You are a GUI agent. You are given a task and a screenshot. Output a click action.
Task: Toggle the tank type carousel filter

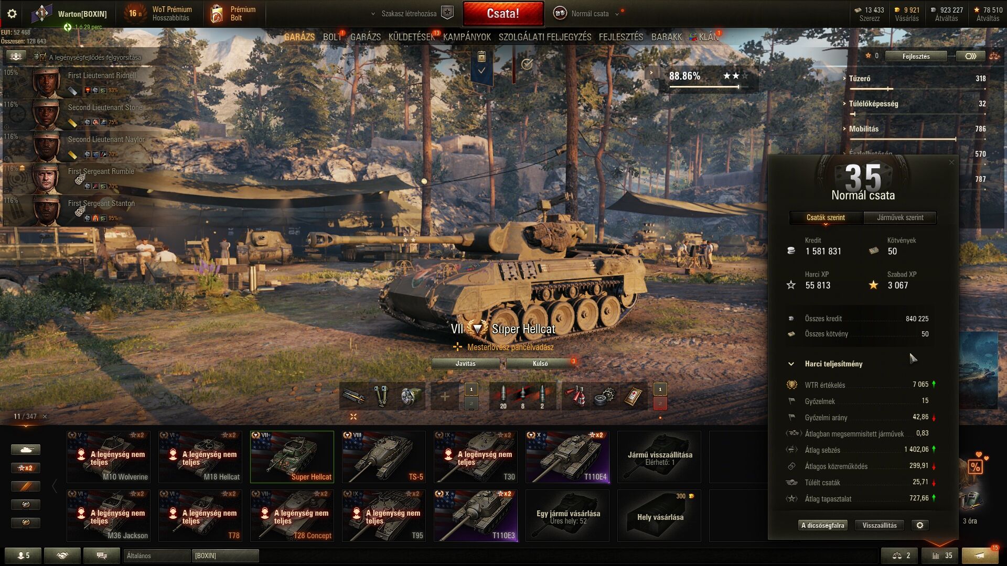point(26,449)
